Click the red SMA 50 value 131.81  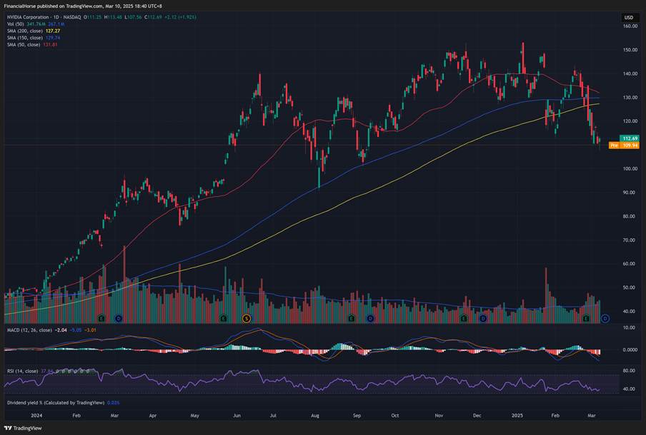tap(50, 44)
